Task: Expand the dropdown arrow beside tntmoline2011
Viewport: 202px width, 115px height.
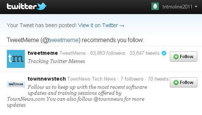Action: pos(196,6)
